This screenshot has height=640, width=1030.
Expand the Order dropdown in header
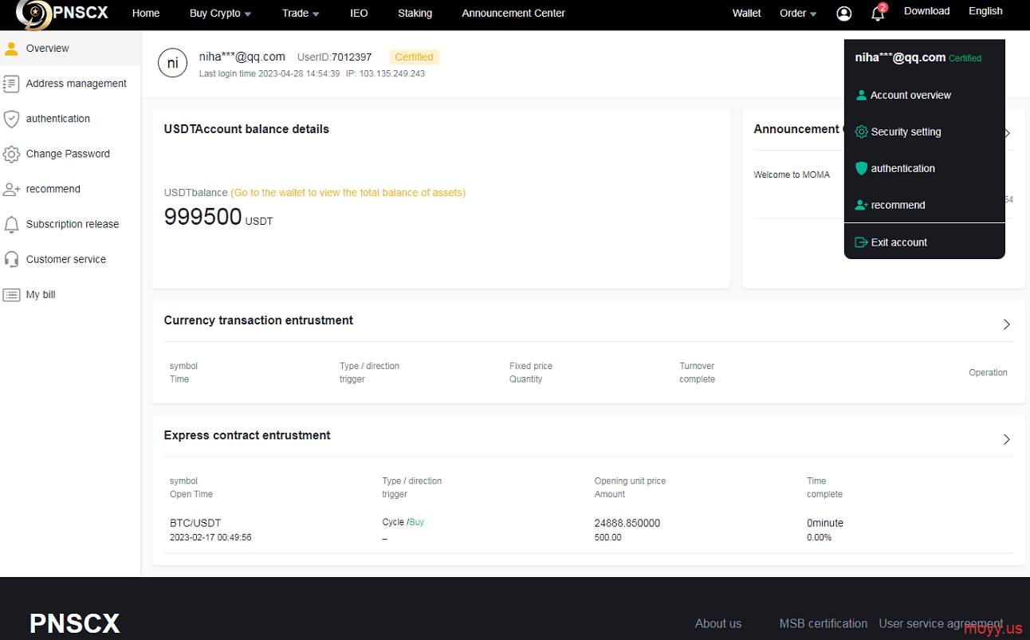[798, 14]
